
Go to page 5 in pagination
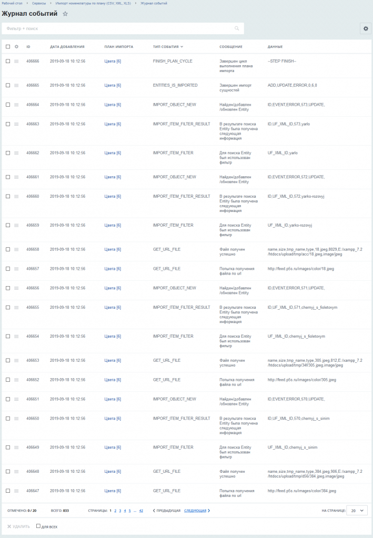pyautogui.click(x=130, y=511)
